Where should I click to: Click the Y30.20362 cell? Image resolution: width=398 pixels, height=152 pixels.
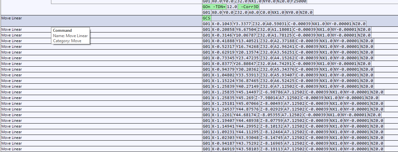click(x=247, y=69)
